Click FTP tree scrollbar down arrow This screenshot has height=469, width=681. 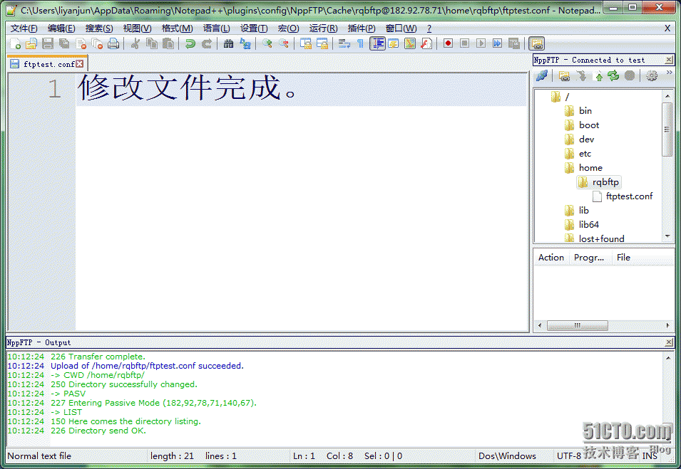click(667, 236)
